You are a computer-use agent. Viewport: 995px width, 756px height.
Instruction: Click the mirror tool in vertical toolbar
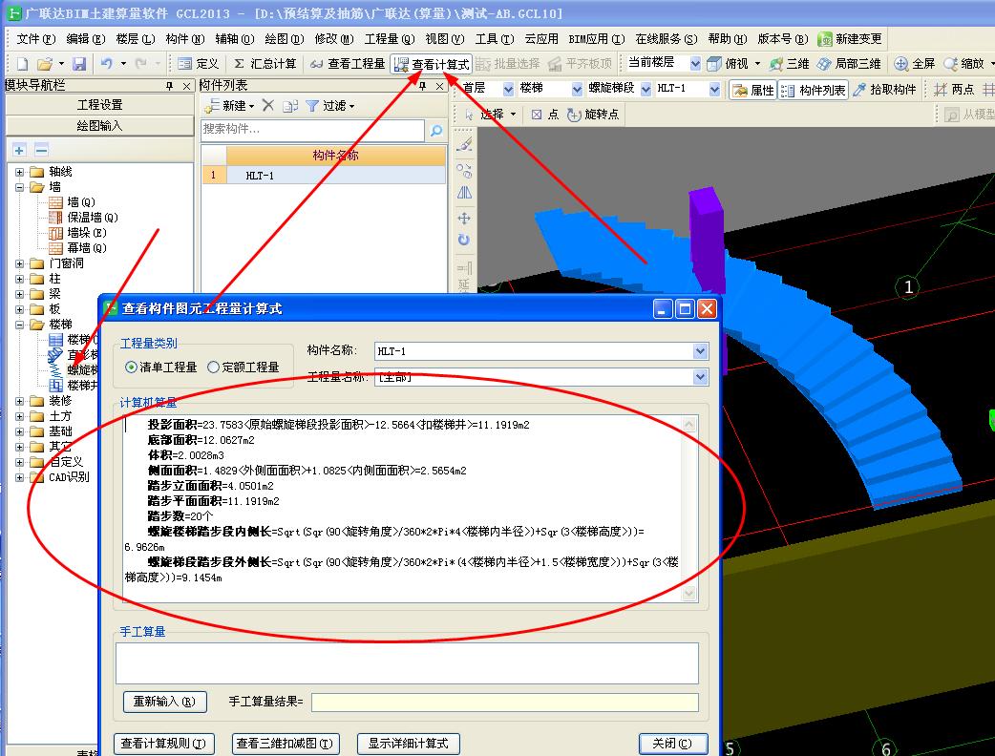point(464,193)
